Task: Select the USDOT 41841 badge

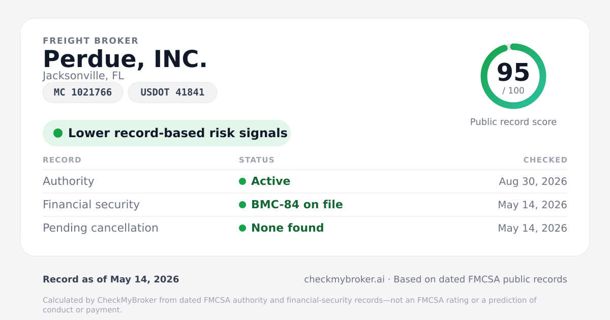Action: [x=172, y=92]
